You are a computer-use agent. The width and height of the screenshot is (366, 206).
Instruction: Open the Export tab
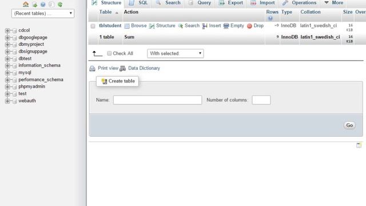[230, 3]
